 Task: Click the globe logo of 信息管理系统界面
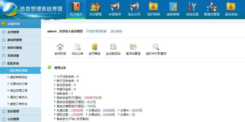click(x=10, y=9)
